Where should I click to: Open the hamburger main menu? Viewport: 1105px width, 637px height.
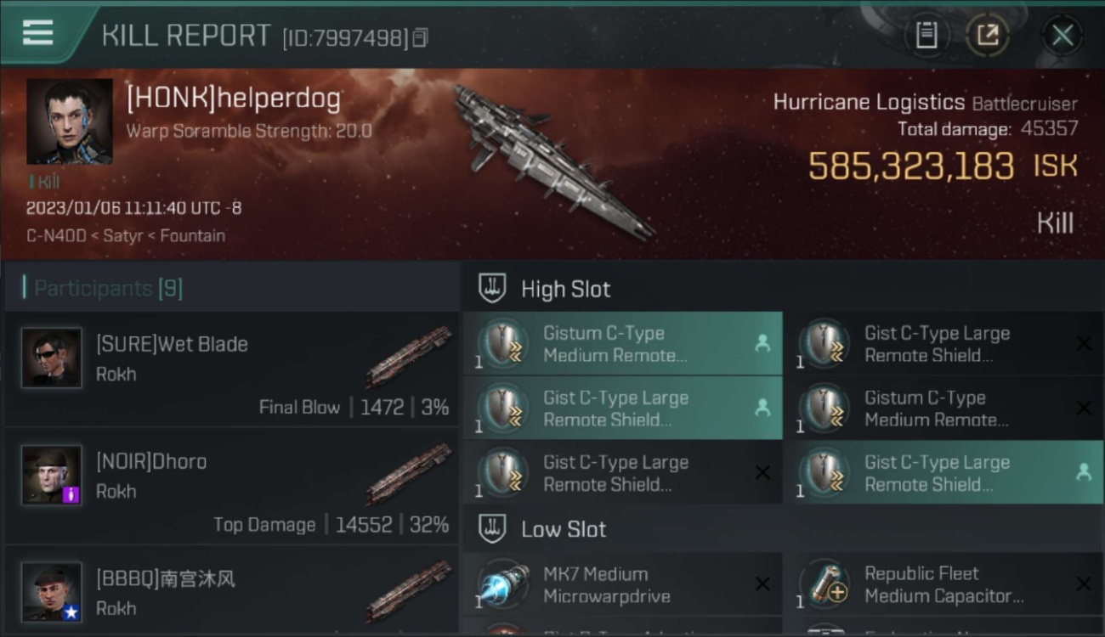point(37,32)
